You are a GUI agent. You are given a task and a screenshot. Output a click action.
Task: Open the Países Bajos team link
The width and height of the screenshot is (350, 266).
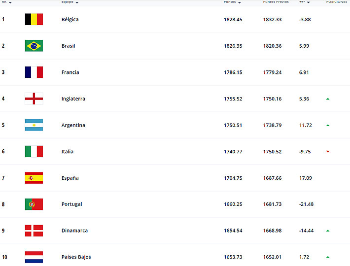click(x=76, y=257)
